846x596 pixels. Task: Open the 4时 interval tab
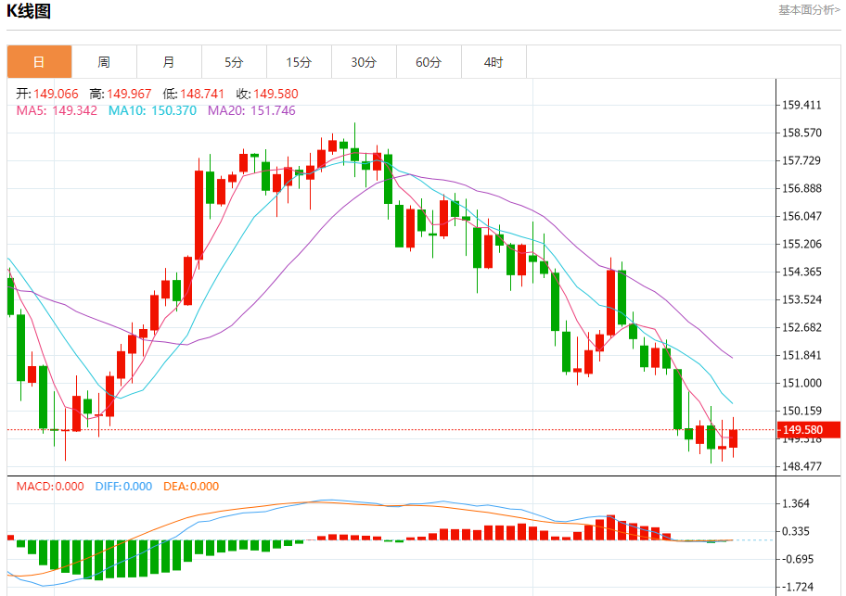(493, 62)
